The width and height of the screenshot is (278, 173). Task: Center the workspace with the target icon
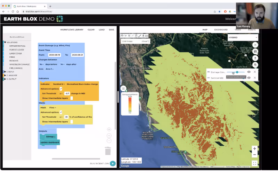(109, 129)
